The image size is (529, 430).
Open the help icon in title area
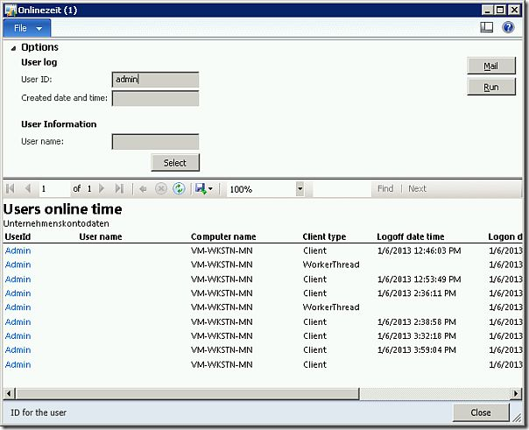(x=508, y=28)
